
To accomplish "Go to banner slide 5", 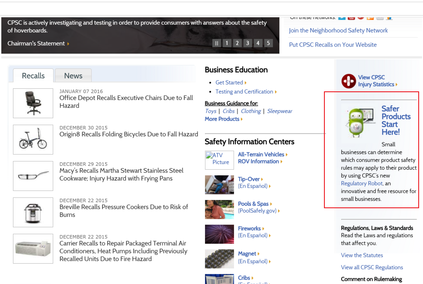I will [268, 43].
